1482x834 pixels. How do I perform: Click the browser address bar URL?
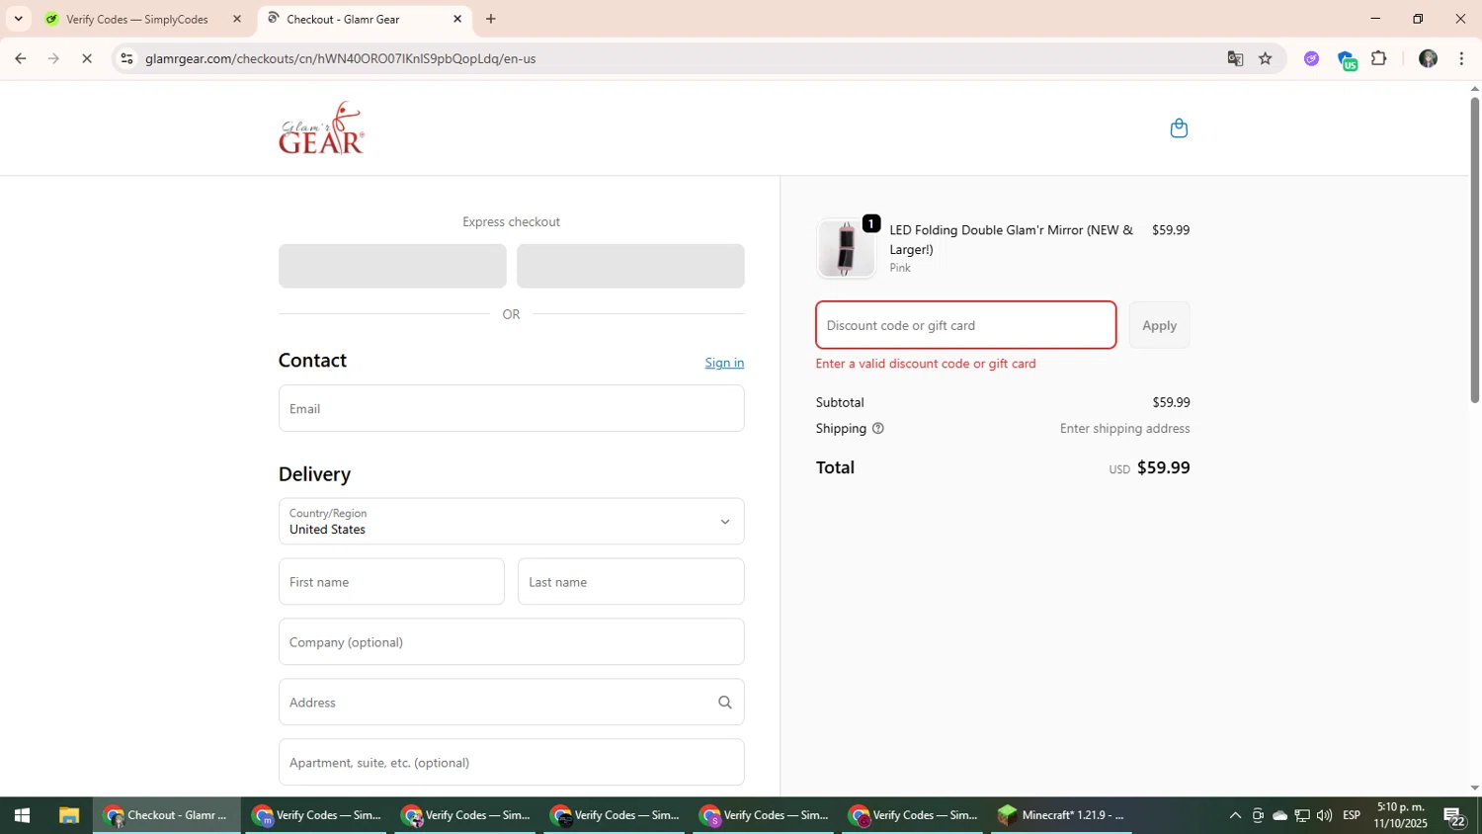tap(340, 58)
